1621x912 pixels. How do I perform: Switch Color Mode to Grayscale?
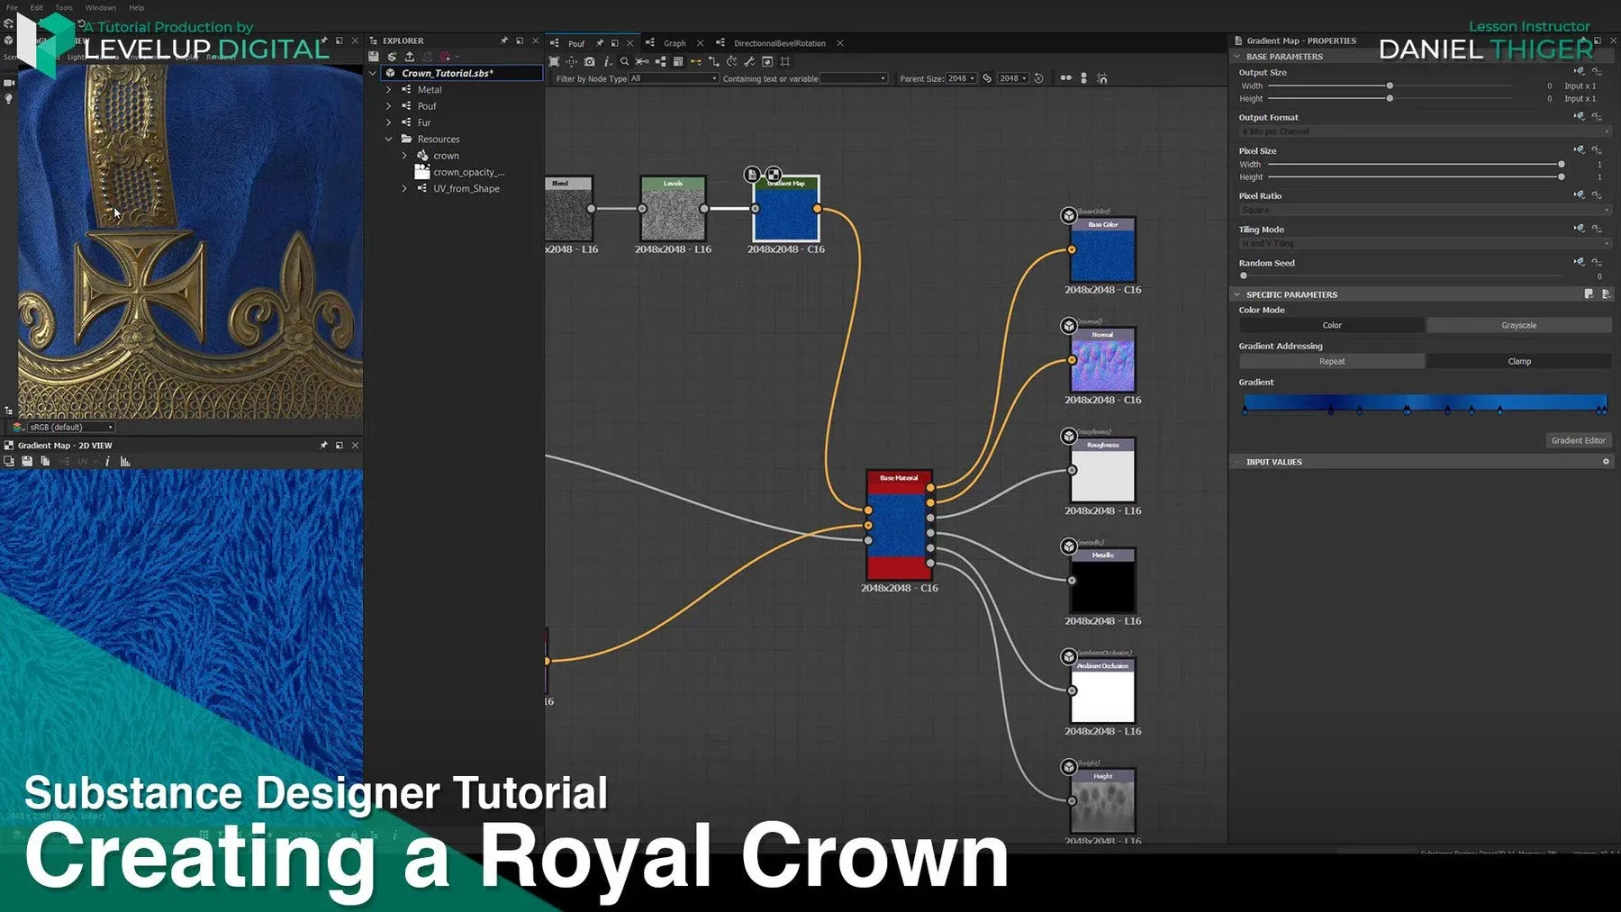1517,325
